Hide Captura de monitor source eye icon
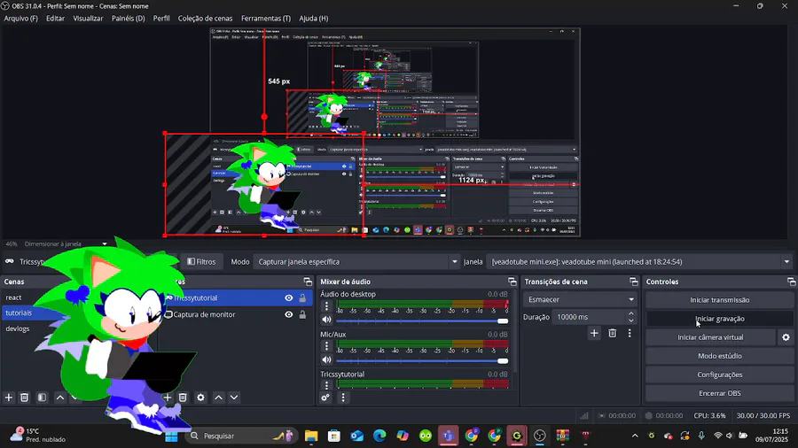The image size is (798, 448). point(288,314)
